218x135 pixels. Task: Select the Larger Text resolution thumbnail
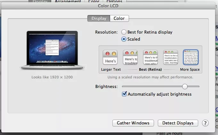(x=110, y=58)
